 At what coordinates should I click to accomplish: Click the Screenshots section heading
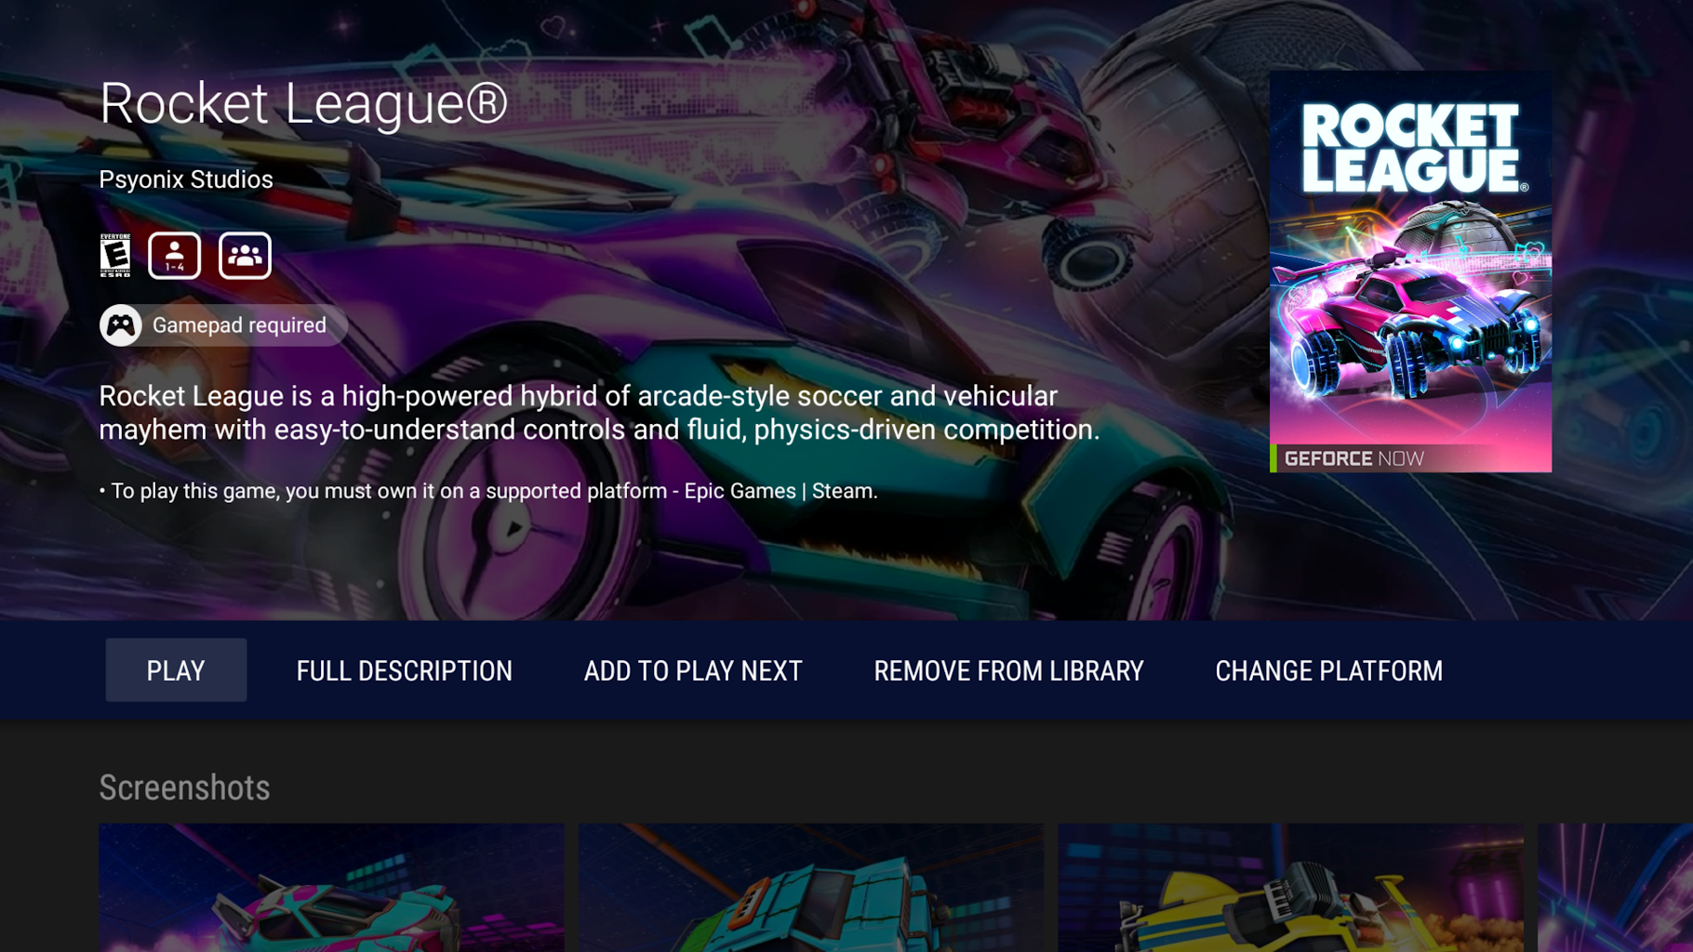pos(184,787)
